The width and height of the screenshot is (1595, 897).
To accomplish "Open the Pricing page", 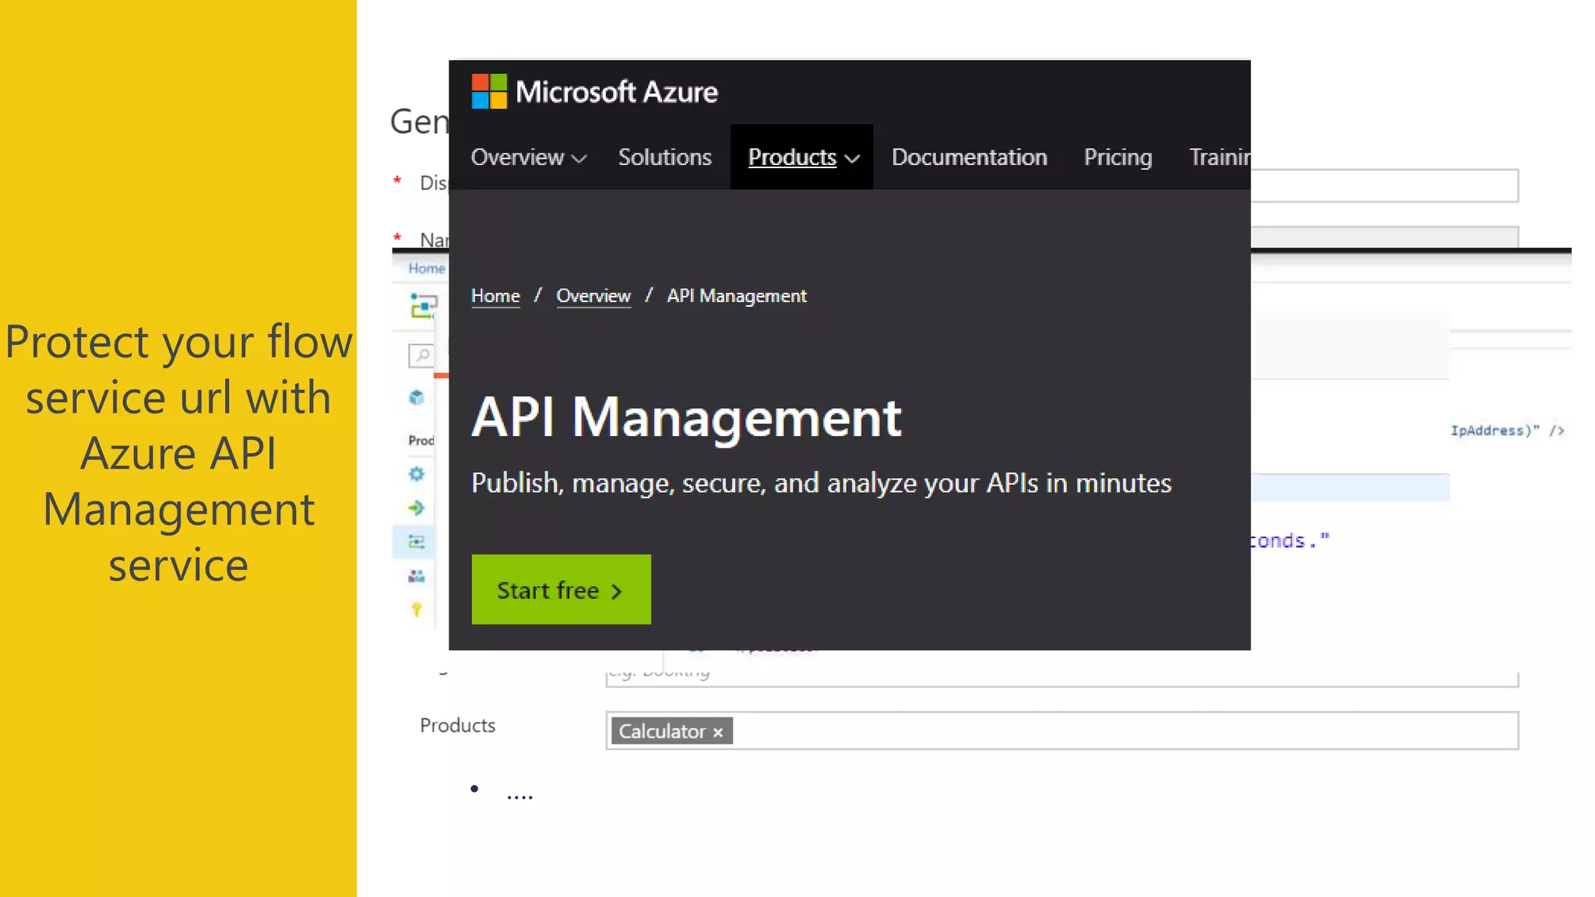I will point(1118,157).
